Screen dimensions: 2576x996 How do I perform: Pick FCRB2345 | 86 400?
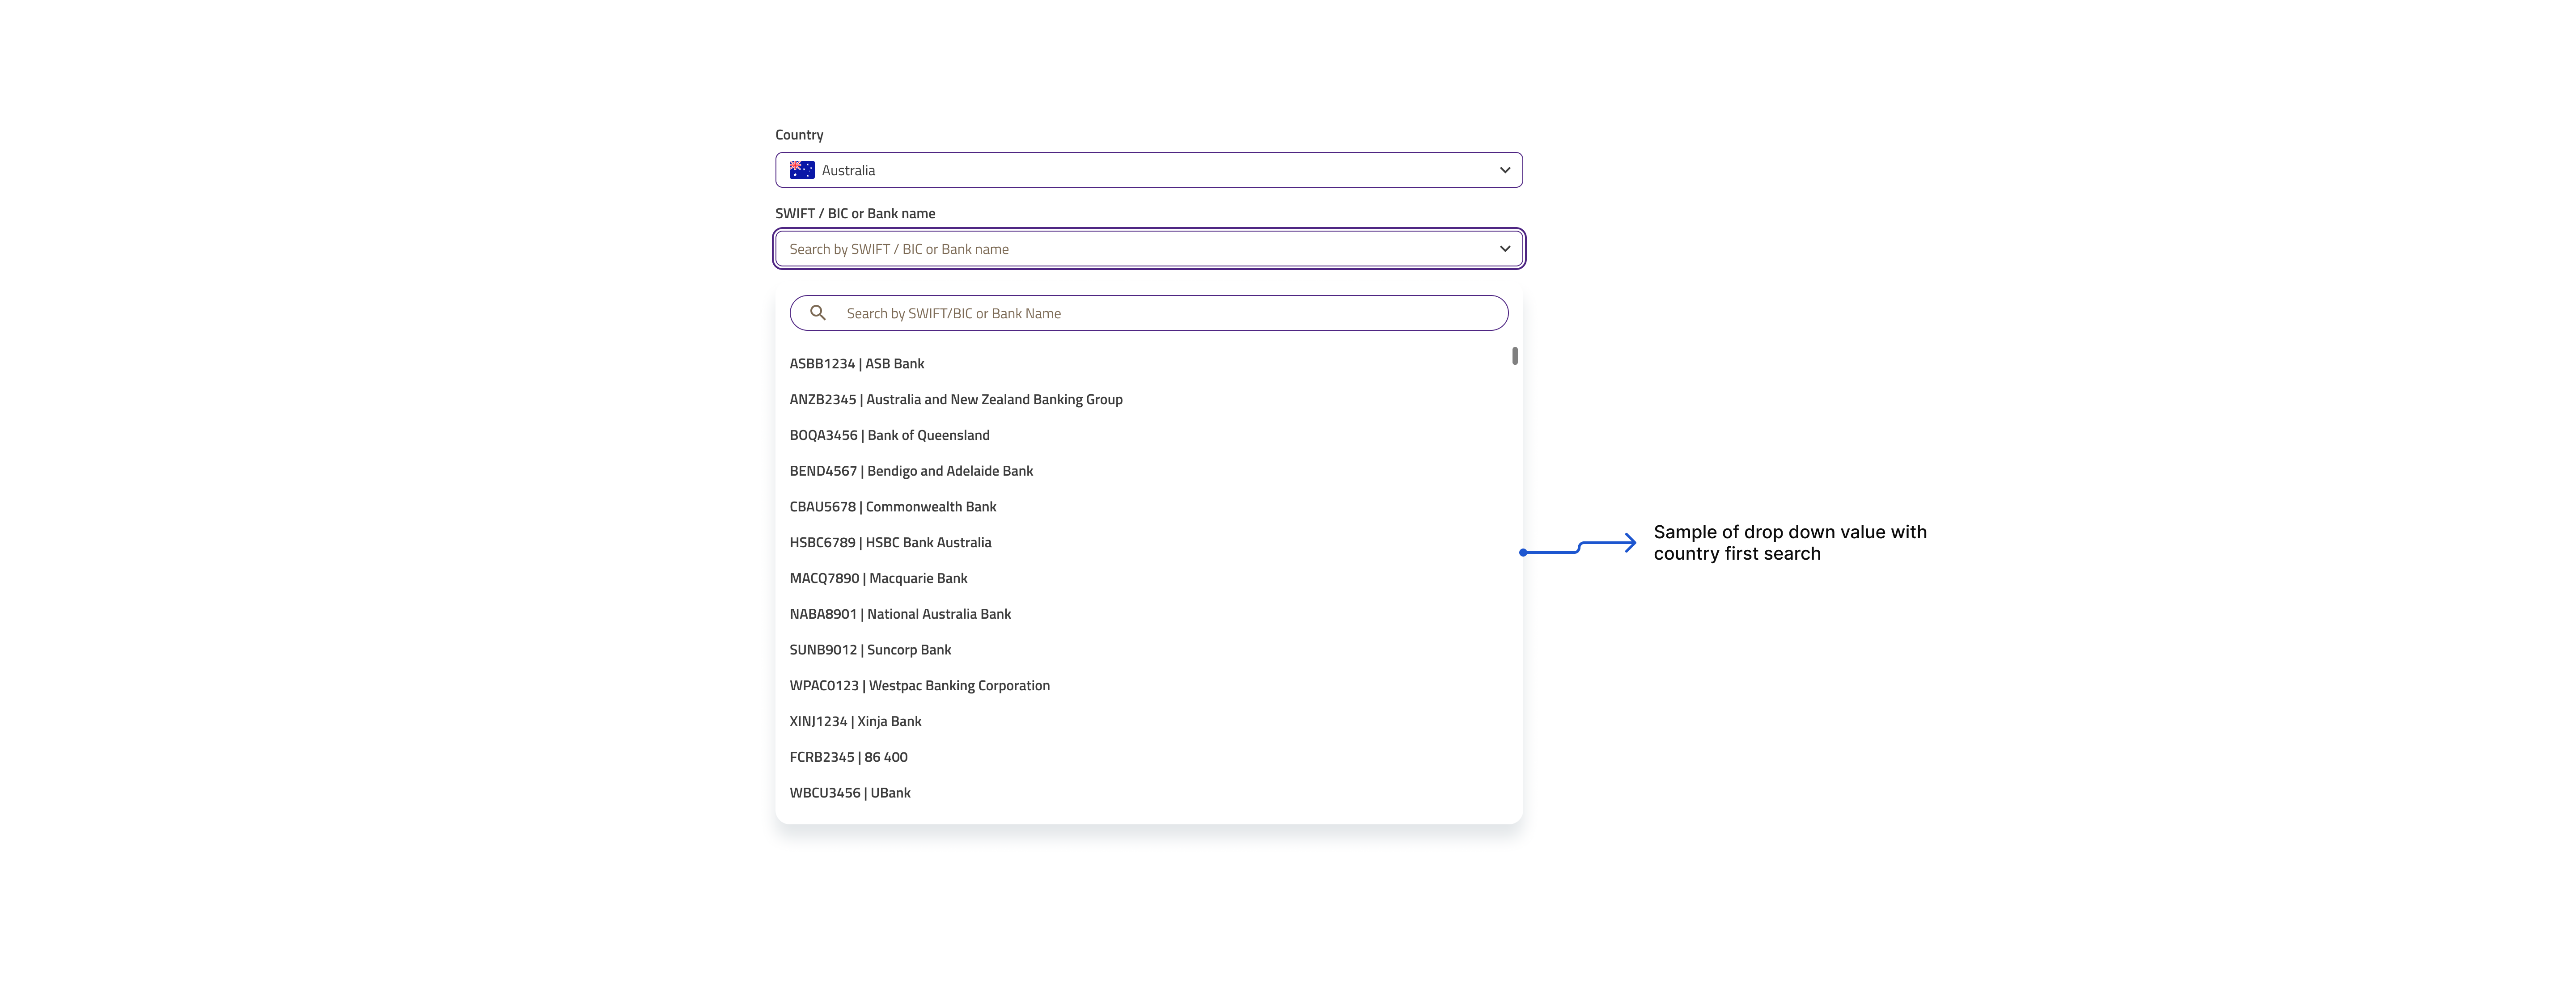pos(1148,757)
